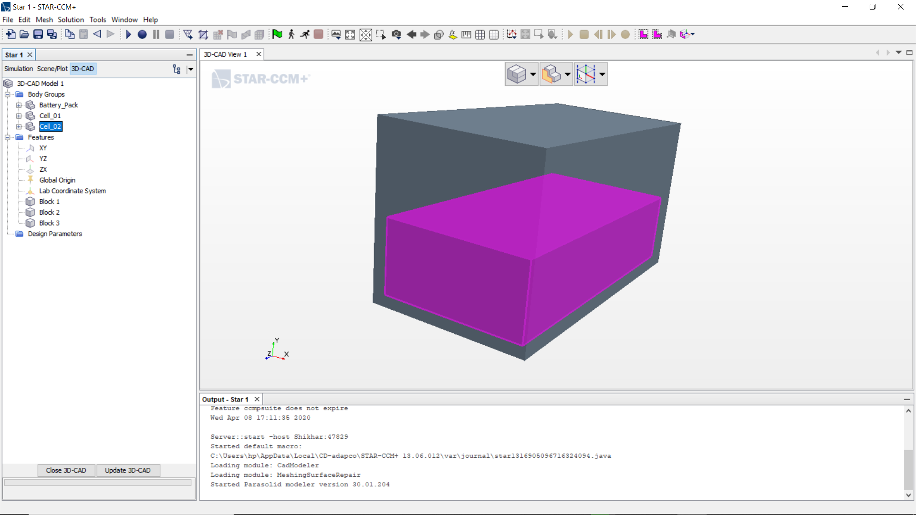Click the Close 3D-CAD button
Viewport: 916px width, 515px height.
click(x=66, y=470)
